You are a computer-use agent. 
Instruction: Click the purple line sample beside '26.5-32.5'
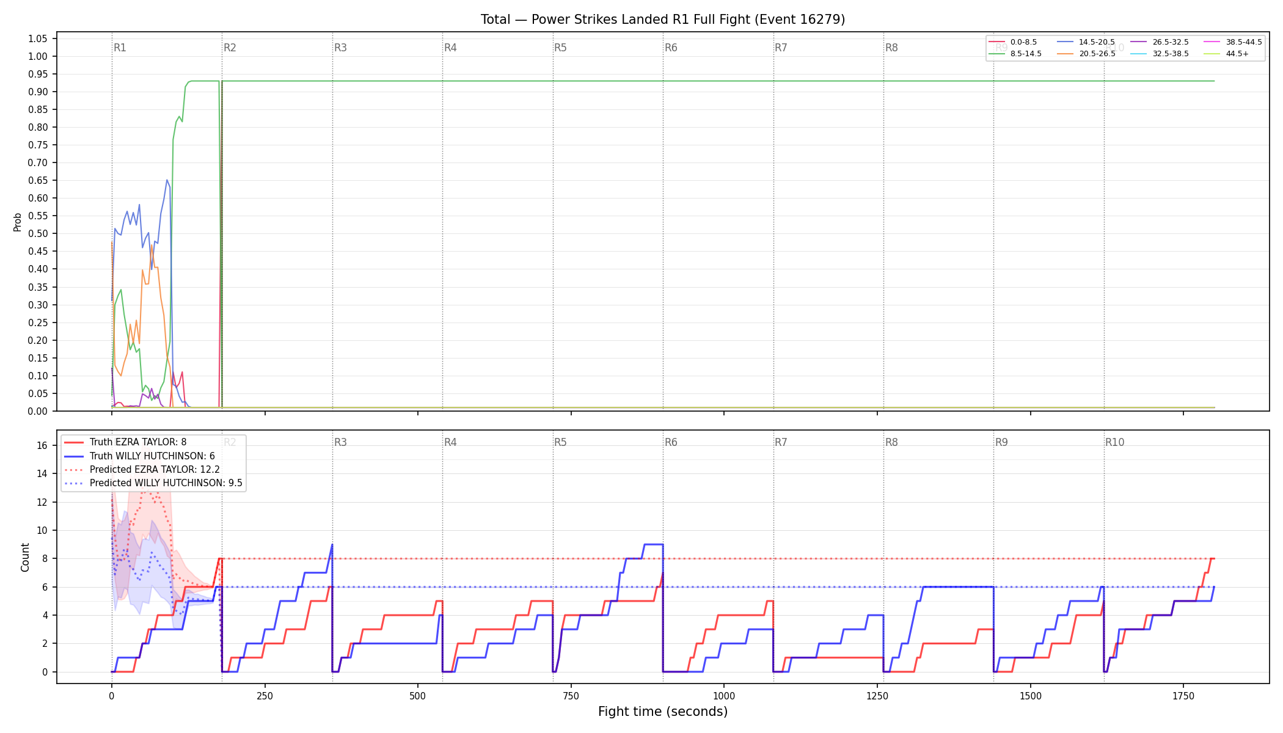click(x=1139, y=42)
